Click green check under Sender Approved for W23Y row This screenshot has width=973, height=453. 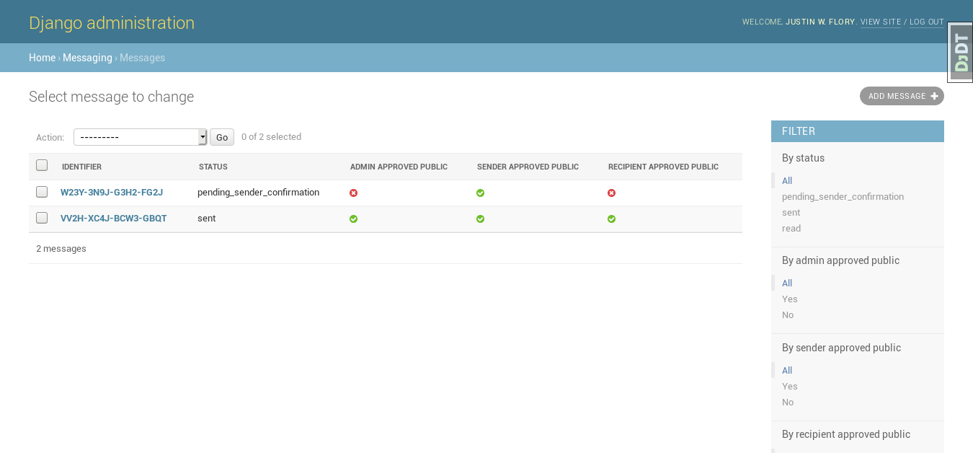[480, 193]
